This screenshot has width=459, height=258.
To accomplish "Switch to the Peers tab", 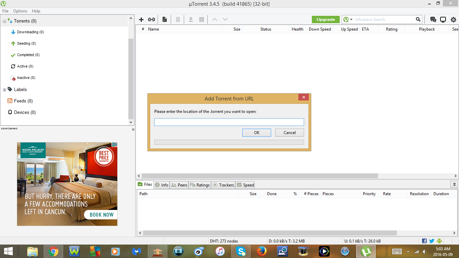I will click(x=179, y=185).
